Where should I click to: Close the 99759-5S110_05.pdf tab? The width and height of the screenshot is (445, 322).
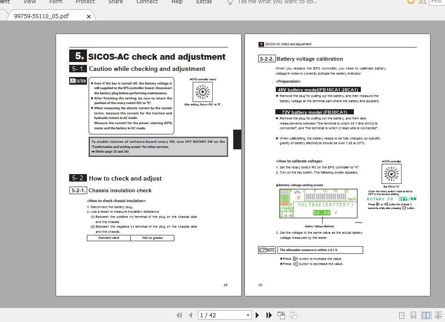coord(88,16)
